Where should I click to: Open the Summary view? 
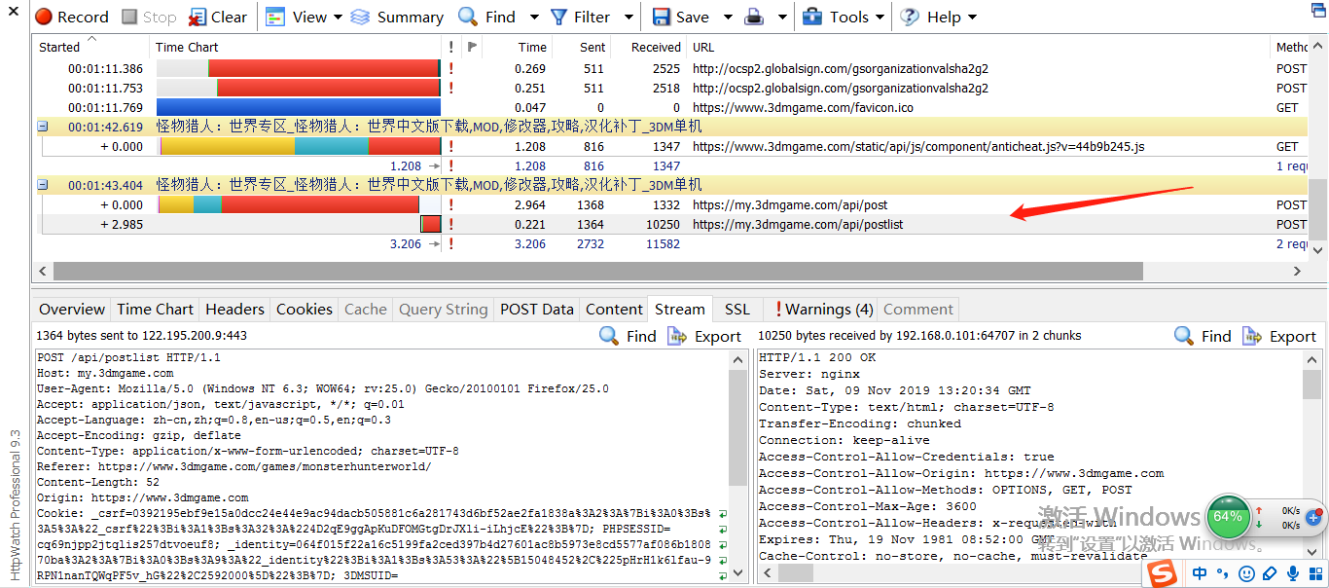pyautogui.click(x=397, y=17)
